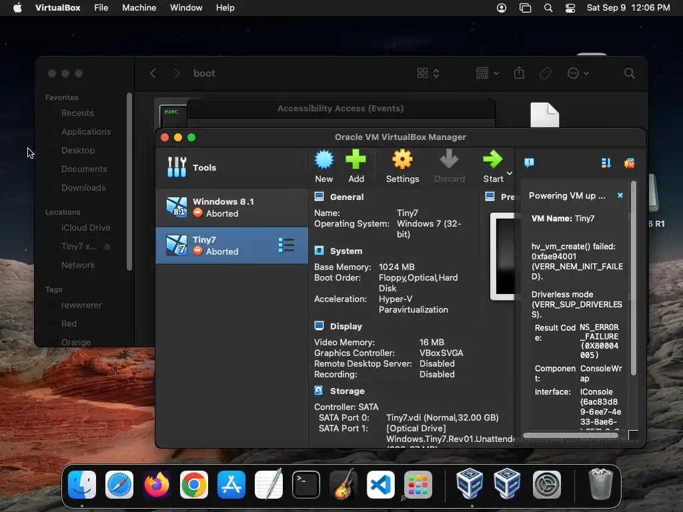
Task: Open the Trash in the Dock
Action: [x=601, y=484]
